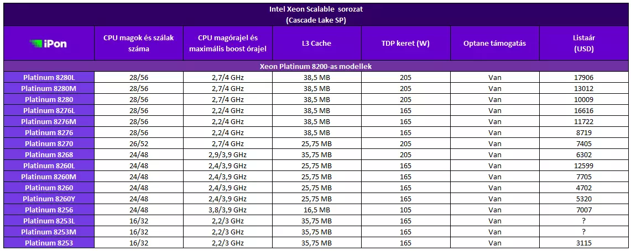Screen dimensions: 631x251
Task: Select the TDP keret (W) header
Action: tap(405, 44)
